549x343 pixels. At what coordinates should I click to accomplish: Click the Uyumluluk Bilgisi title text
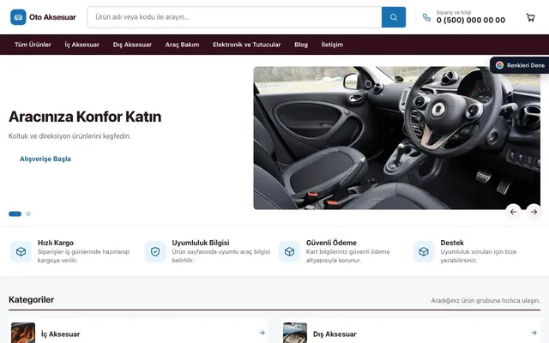(201, 243)
